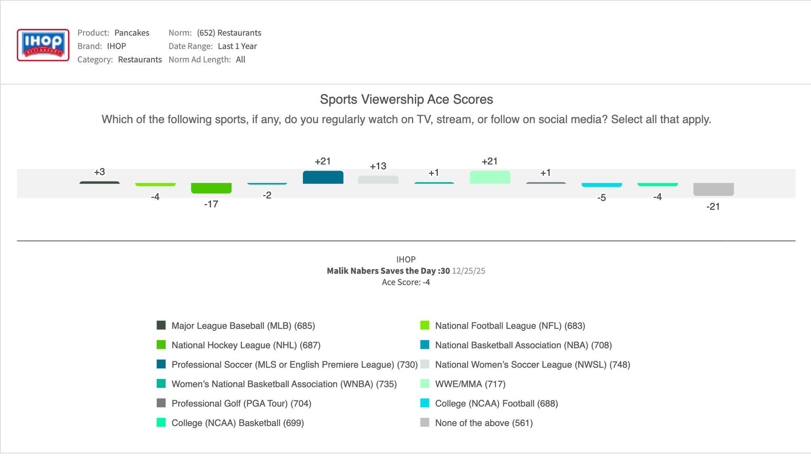This screenshot has width=811, height=456.
Task: Select the -17 NHL bar
Action: (211, 188)
